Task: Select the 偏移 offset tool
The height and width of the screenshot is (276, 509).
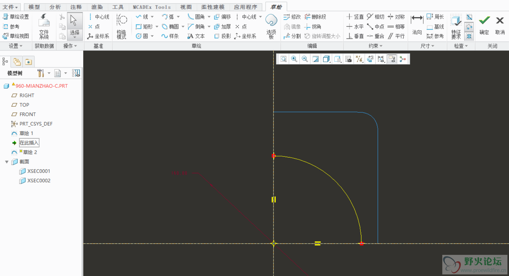Action: click(x=223, y=17)
